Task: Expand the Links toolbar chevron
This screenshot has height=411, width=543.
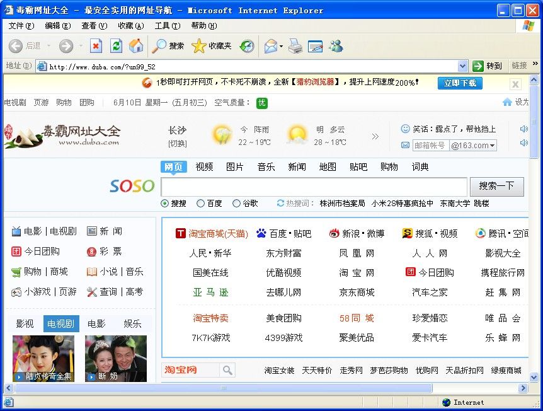Action: (535, 64)
